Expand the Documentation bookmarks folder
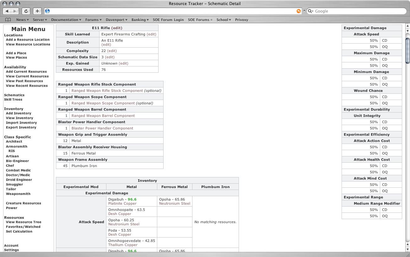Image resolution: width=410 pixels, height=257 pixels. pos(66,20)
